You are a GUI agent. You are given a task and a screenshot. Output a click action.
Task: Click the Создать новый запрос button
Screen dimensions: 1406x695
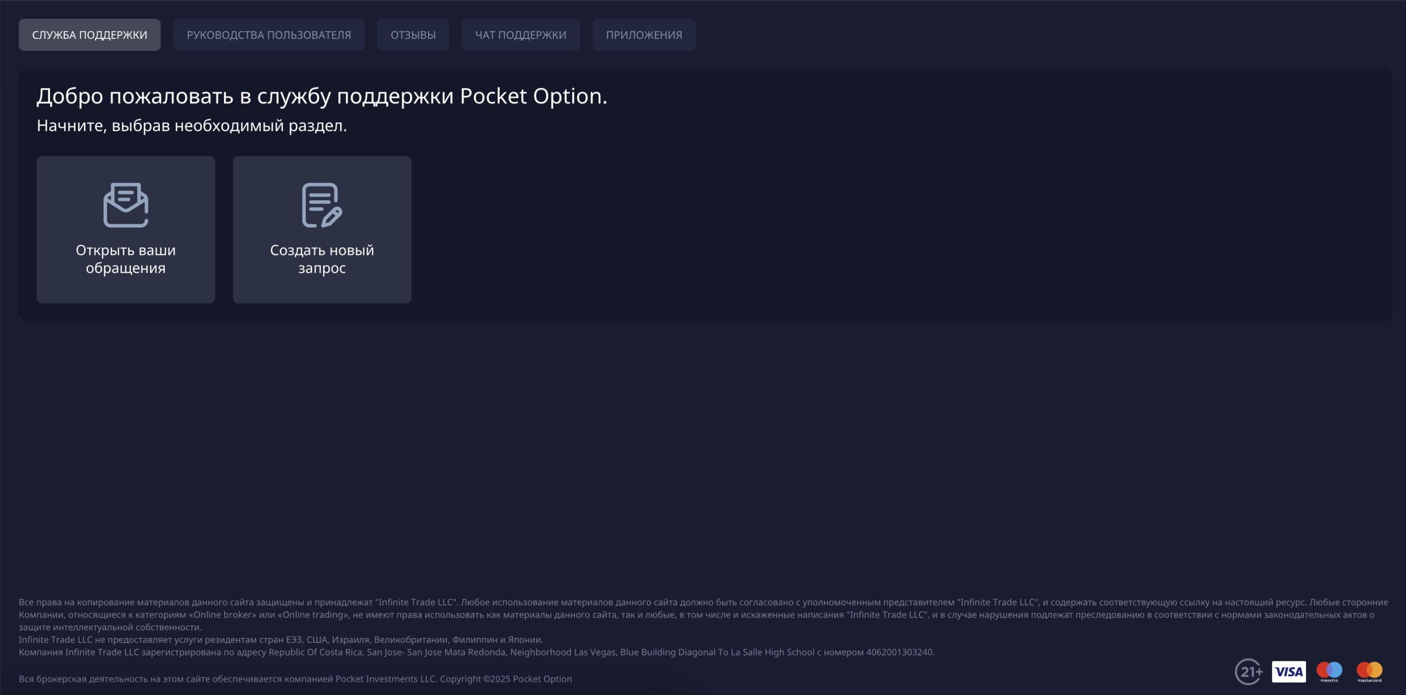321,259
